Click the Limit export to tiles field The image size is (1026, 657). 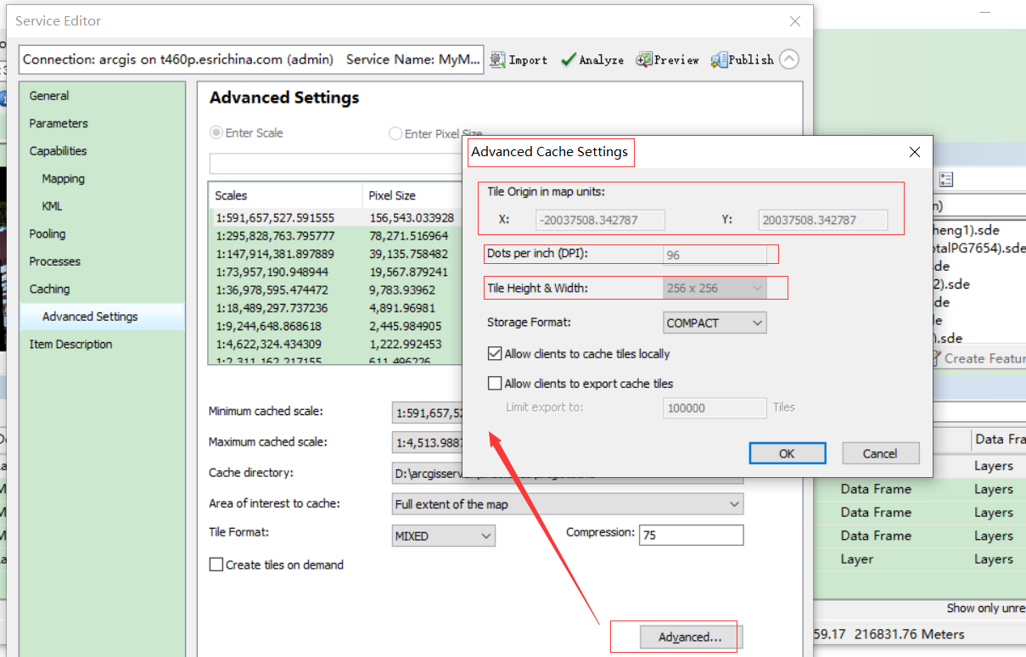click(x=715, y=407)
